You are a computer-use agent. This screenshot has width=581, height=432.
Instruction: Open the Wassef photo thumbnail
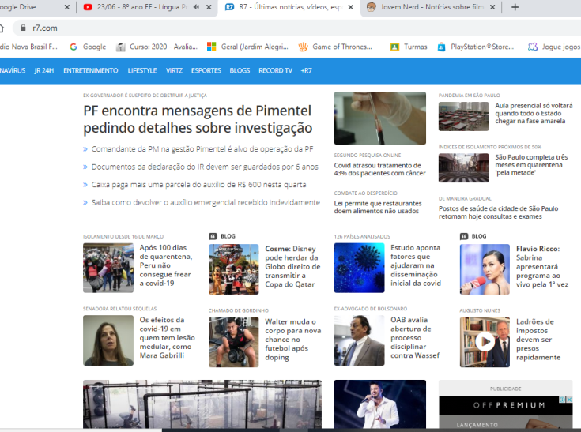coord(359,340)
